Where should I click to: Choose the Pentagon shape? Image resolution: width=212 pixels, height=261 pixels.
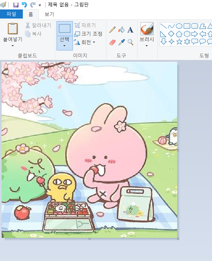click(179, 34)
